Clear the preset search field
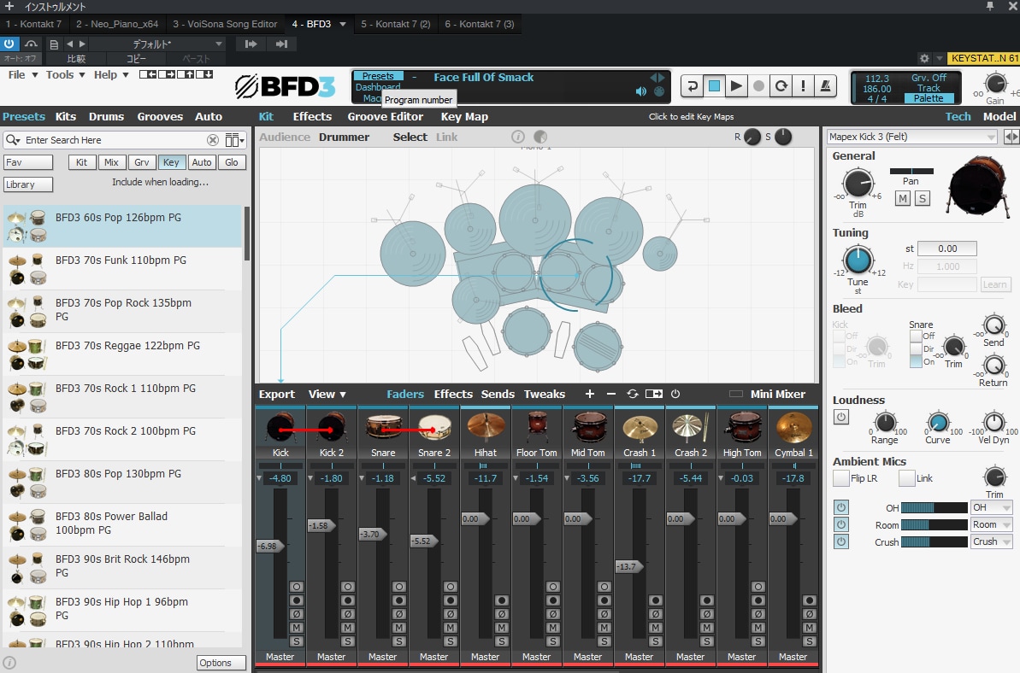 [213, 140]
